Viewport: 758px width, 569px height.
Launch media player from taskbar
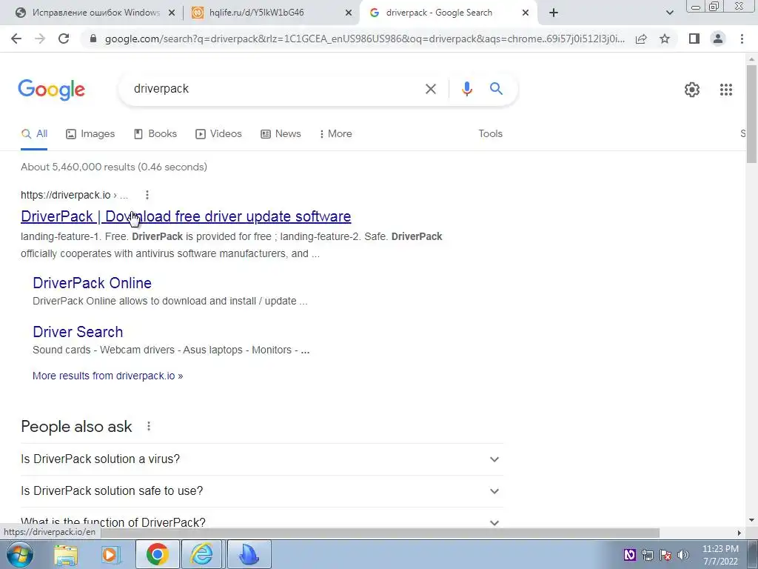(x=111, y=554)
